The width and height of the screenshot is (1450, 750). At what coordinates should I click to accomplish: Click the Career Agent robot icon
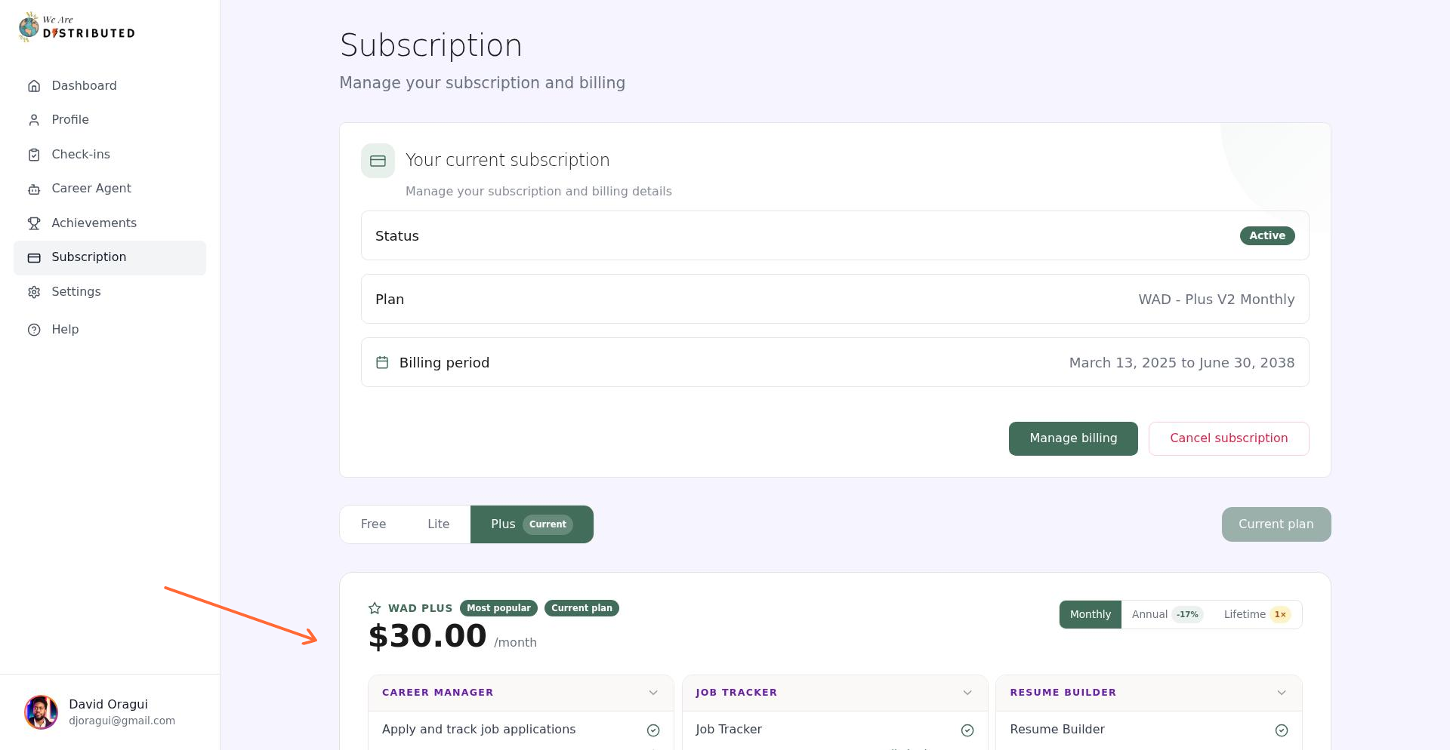pyautogui.click(x=34, y=189)
